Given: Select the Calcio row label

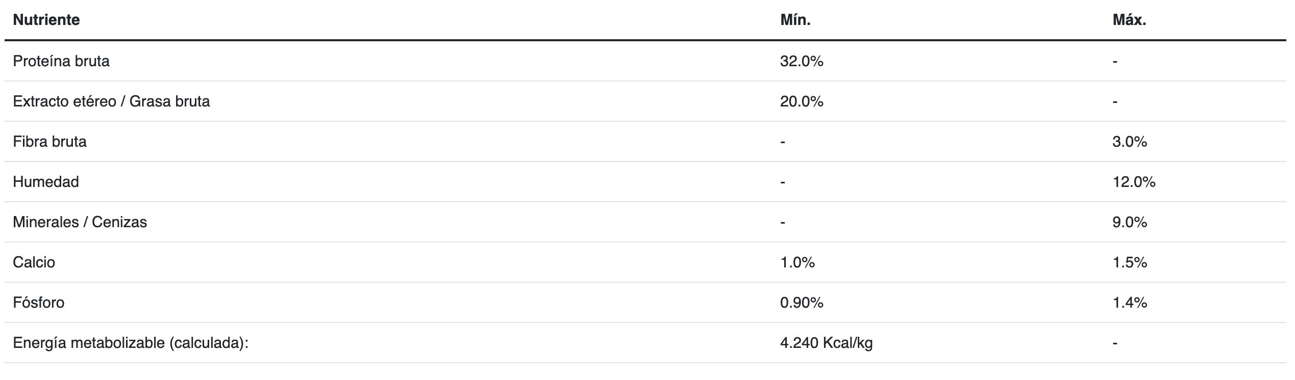Looking at the screenshot, I should point(34,262).
